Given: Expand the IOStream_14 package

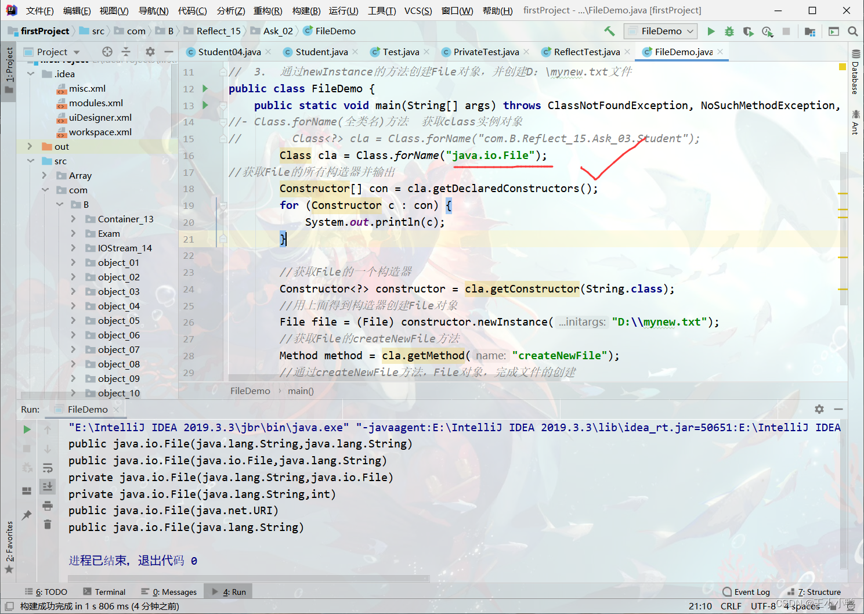Looking at the screenshot, I should [x=74, y=248].
